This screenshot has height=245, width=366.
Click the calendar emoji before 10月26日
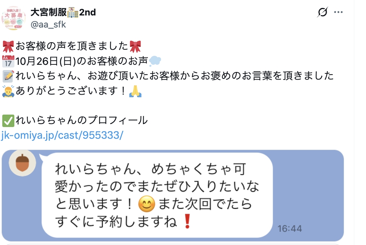pos(8,61)
